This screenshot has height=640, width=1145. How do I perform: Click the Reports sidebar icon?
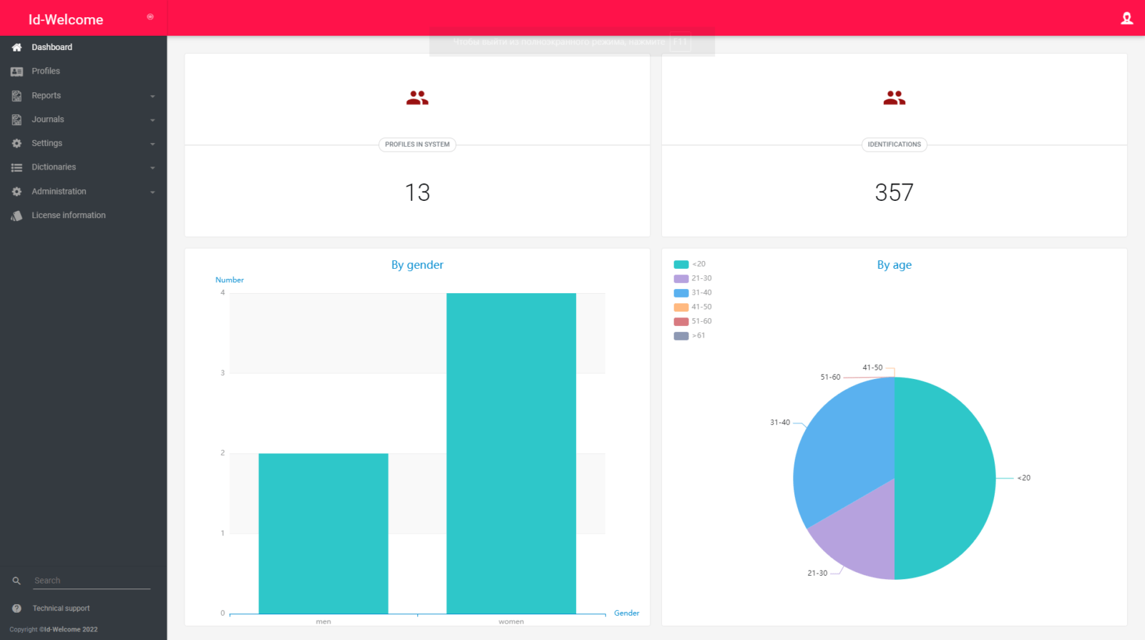pos(16,96)
